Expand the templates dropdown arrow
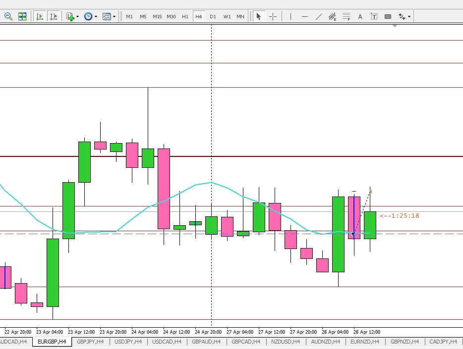463x349 pixels. click(x=115, y=17)
